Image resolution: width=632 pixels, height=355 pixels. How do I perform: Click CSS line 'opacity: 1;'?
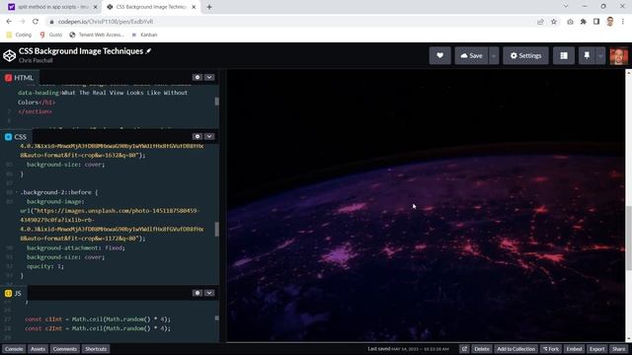pyautogui.click(x=45, y=266)
